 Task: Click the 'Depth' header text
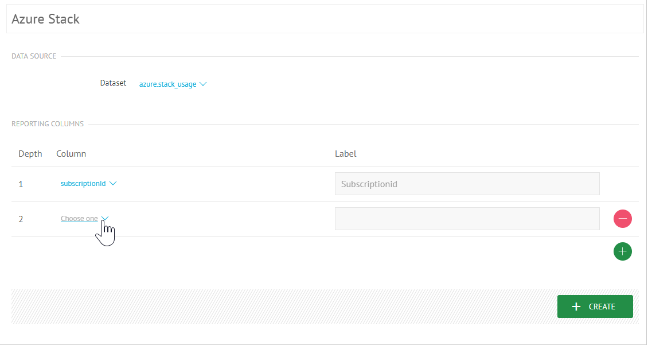coord(30,154)
